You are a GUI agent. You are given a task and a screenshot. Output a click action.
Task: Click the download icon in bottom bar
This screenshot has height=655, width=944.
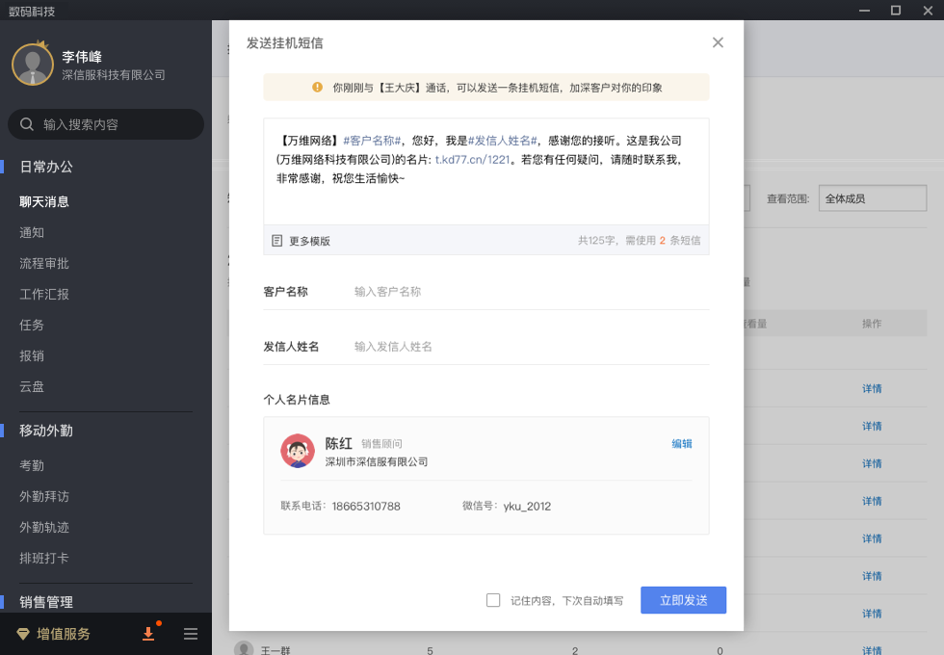pyautogui.click(x=148, y=634)
